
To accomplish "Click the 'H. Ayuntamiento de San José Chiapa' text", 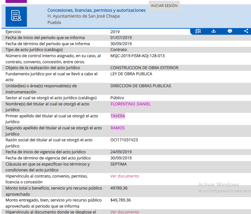I will [84, 16].
